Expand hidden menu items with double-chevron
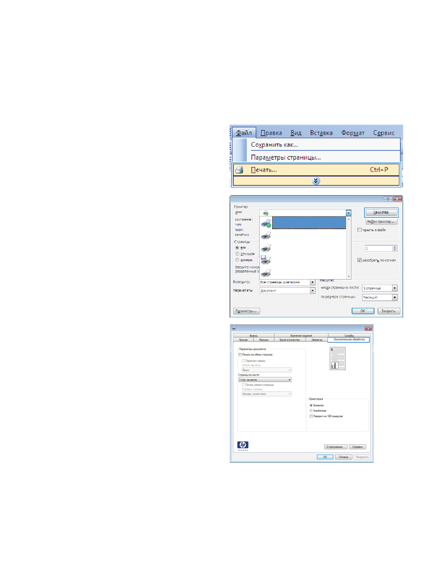 point(316,181)
